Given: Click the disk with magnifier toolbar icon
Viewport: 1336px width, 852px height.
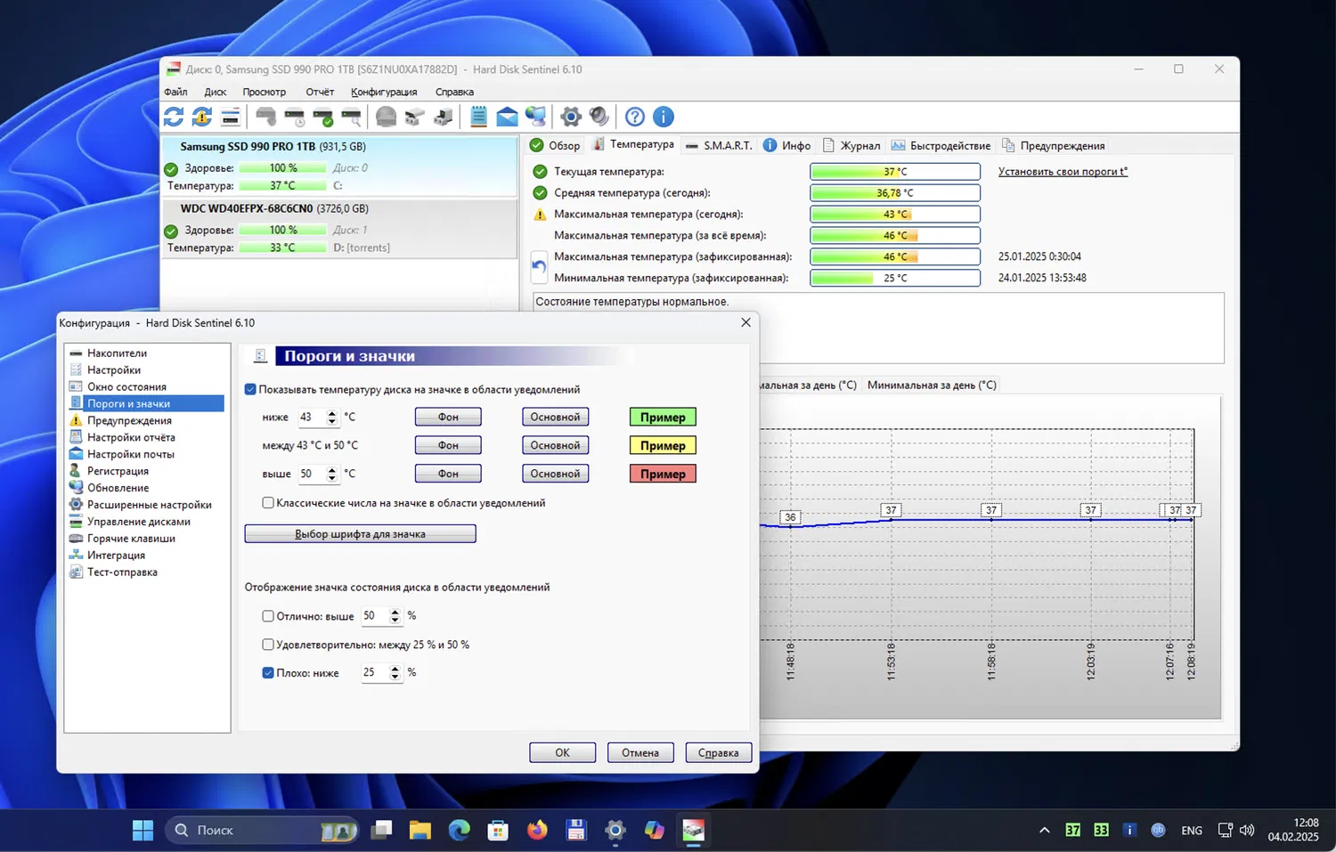Looking at the screenshot, I should coord(352,117).
